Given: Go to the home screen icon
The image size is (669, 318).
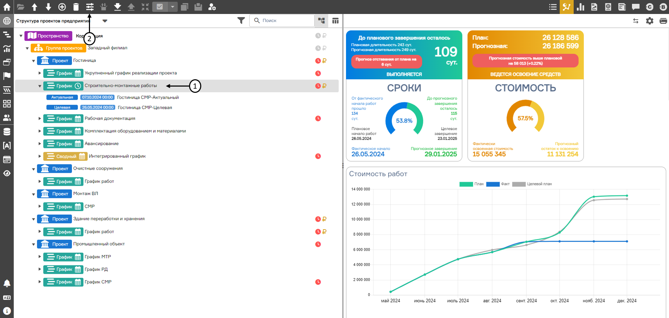Looking at the screenshot, I should [x=7, y=7].
